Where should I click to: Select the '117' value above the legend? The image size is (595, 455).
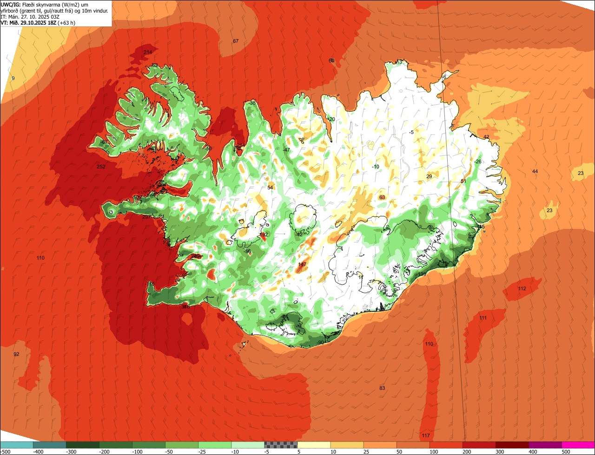click(426, 435)
